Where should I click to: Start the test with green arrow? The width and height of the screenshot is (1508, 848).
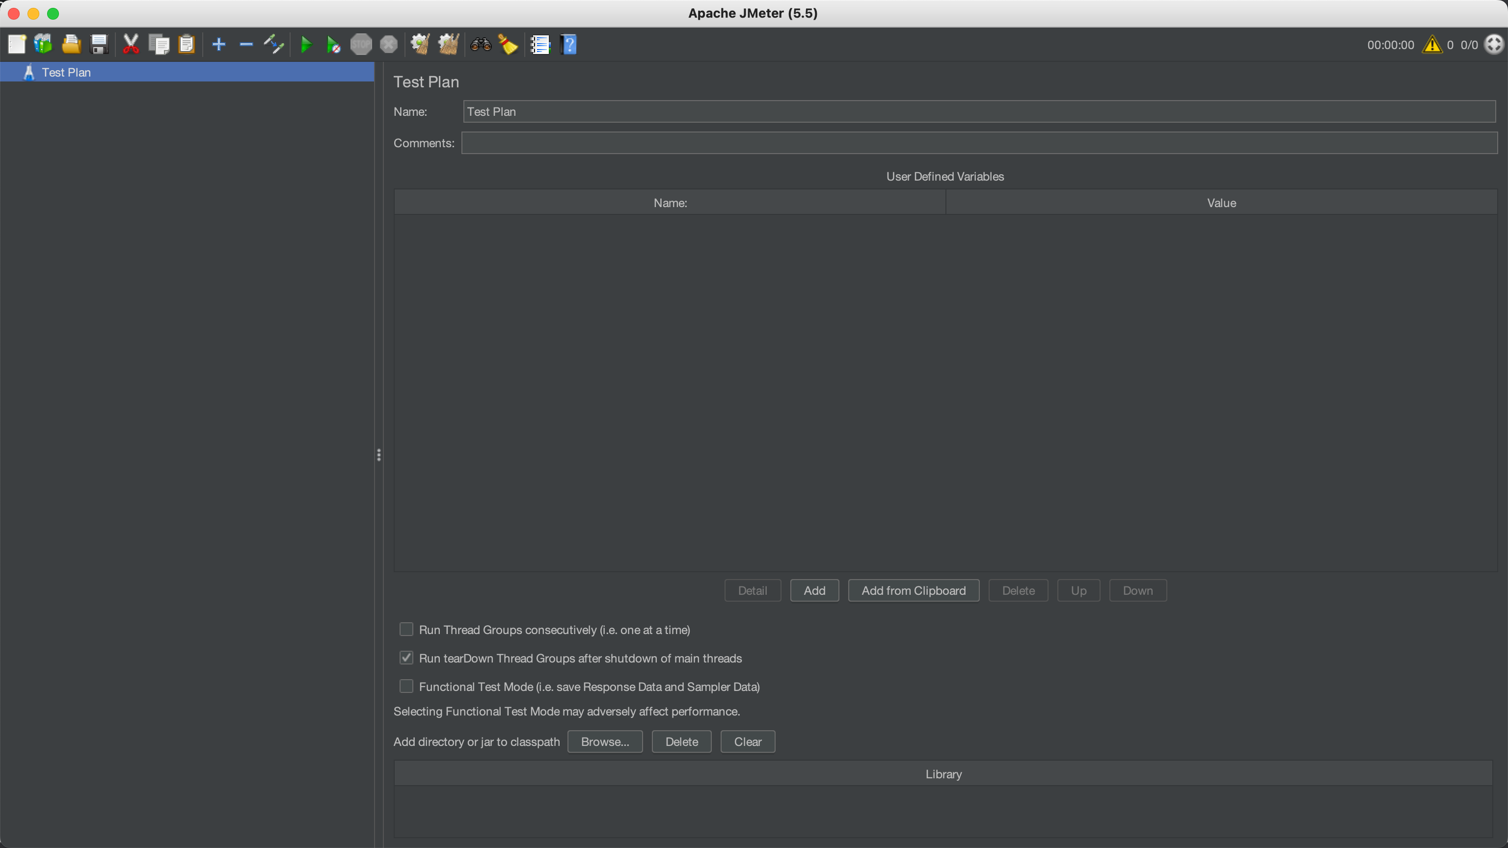306,45
